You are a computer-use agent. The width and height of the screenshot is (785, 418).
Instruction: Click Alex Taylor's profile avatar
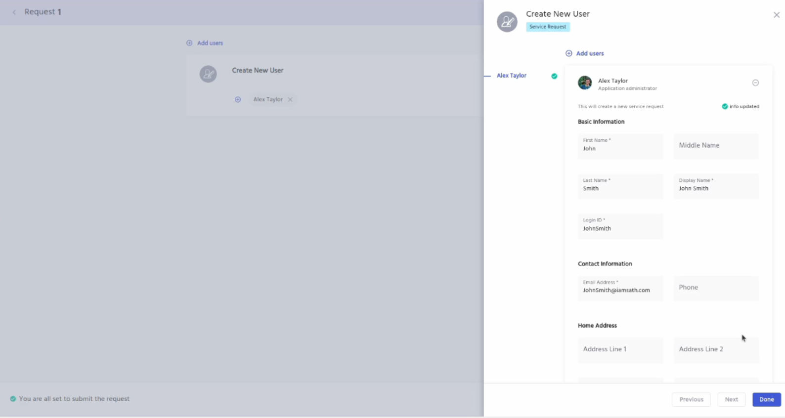tap(585, 83)
